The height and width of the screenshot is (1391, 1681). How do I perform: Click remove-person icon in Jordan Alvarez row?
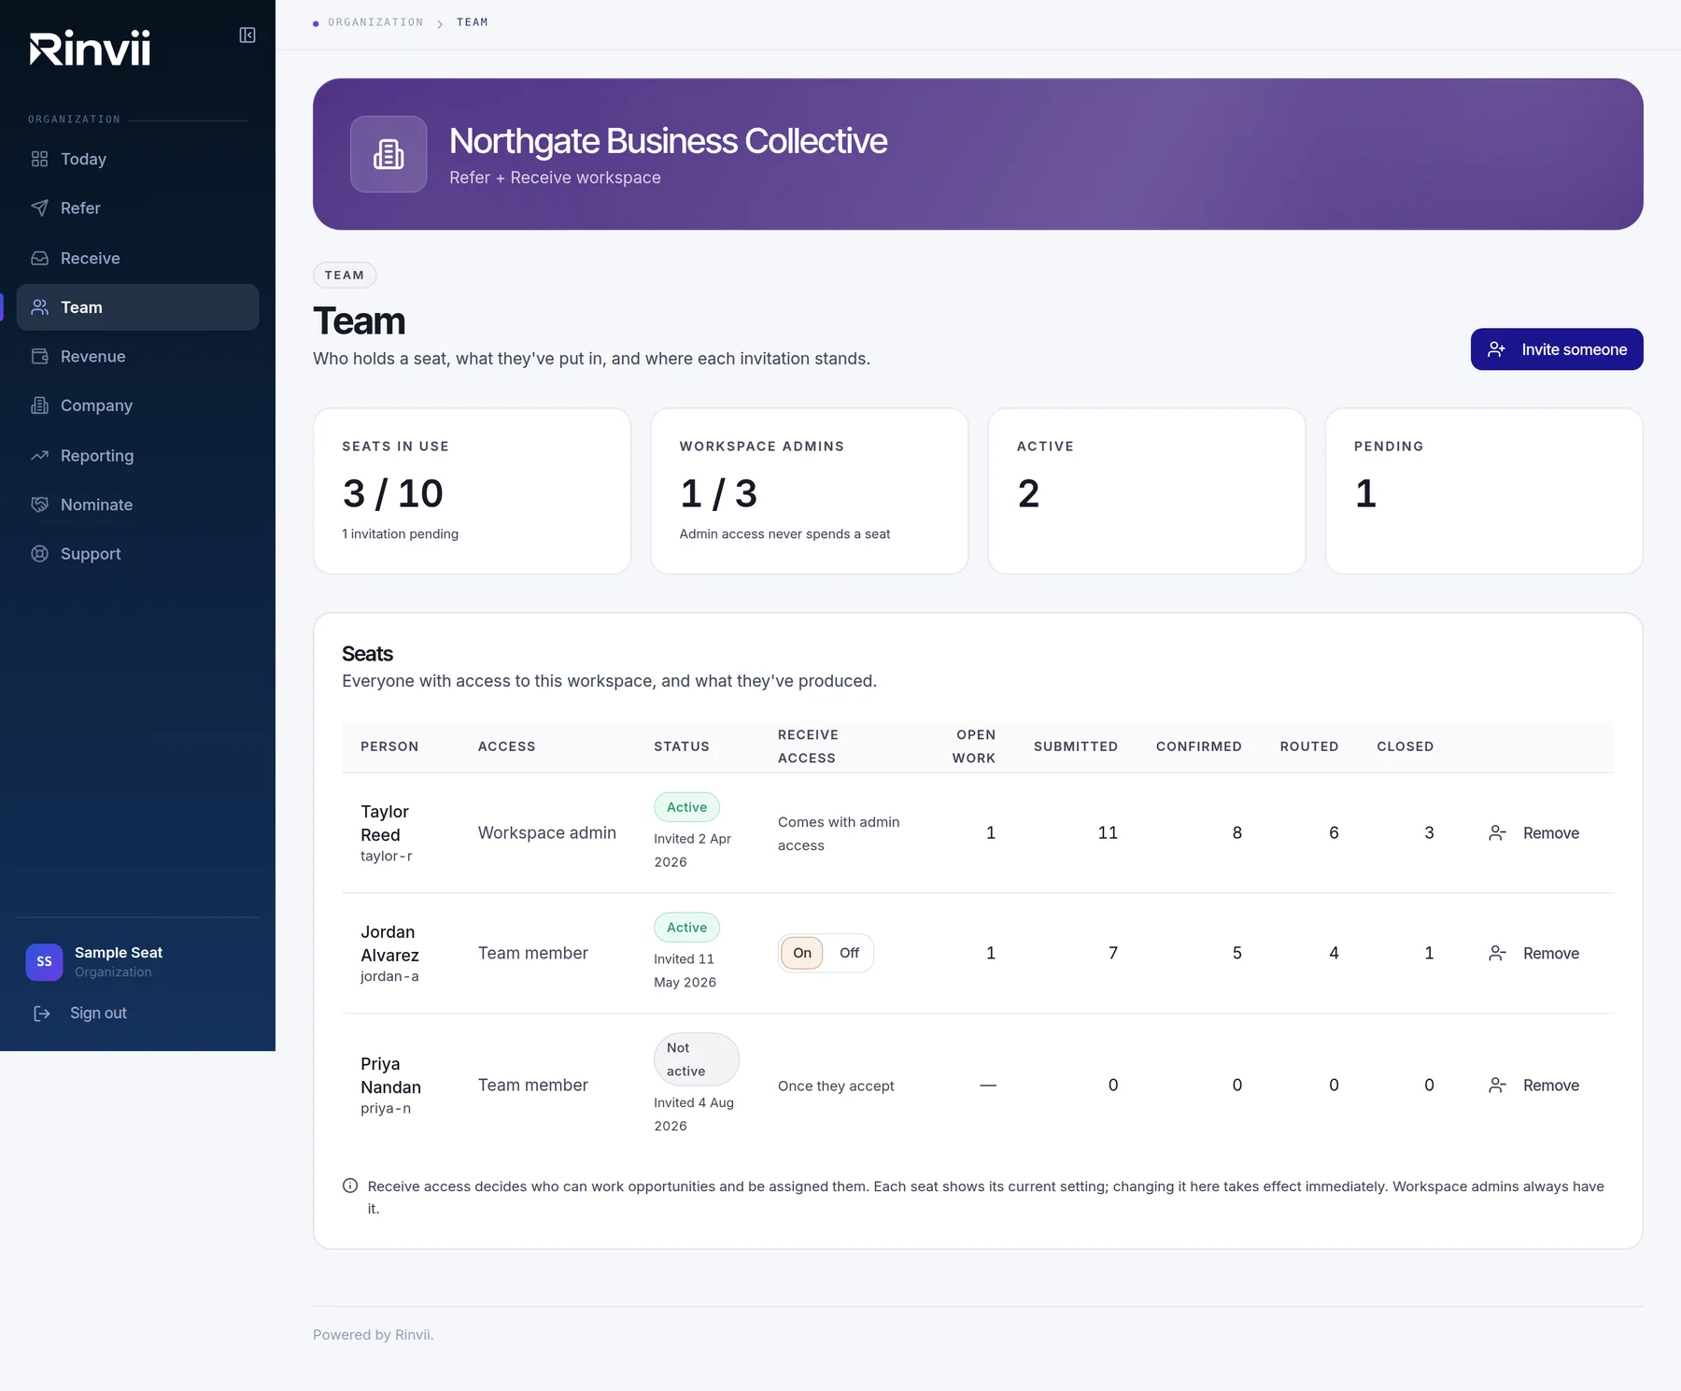click(1497, 954)
